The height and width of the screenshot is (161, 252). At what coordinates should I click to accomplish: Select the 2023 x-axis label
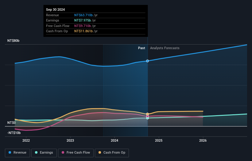[70, 140]
